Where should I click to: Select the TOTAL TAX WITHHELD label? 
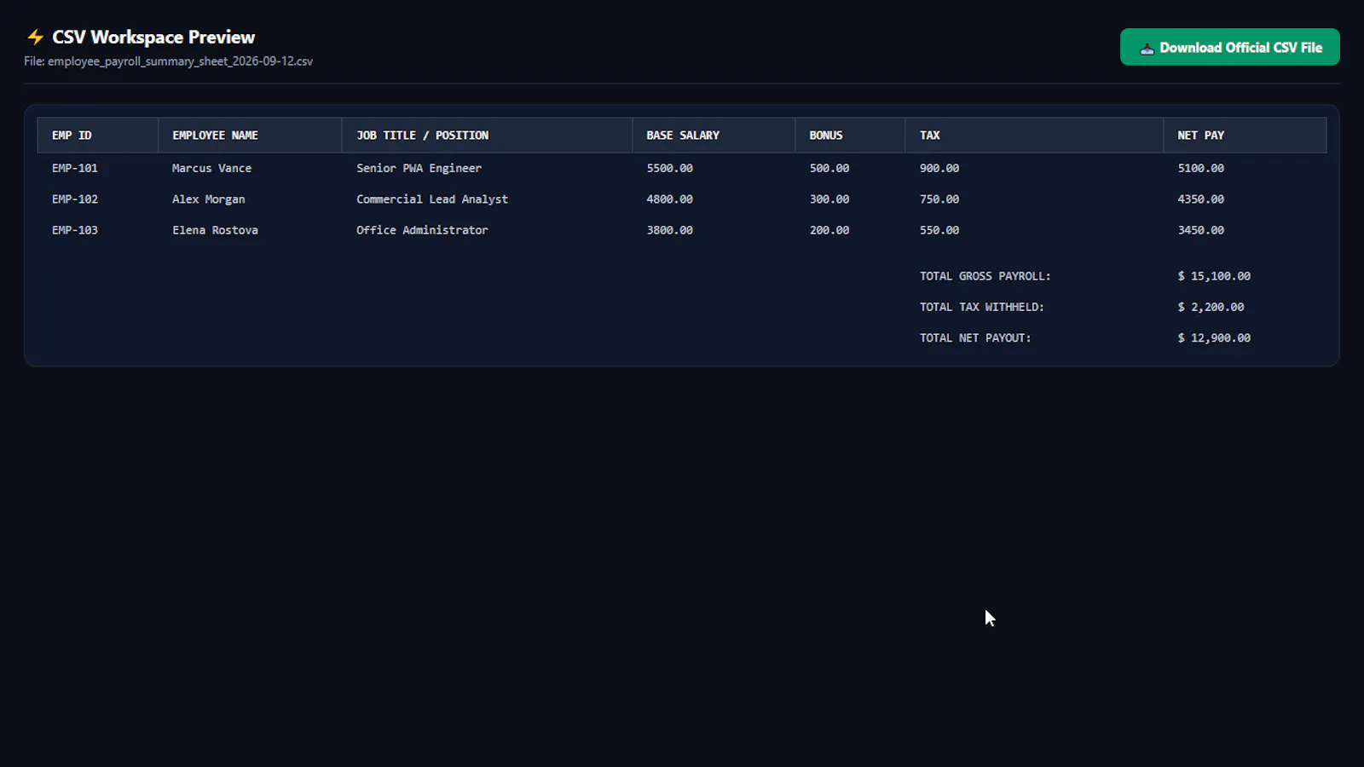point(982,307)
